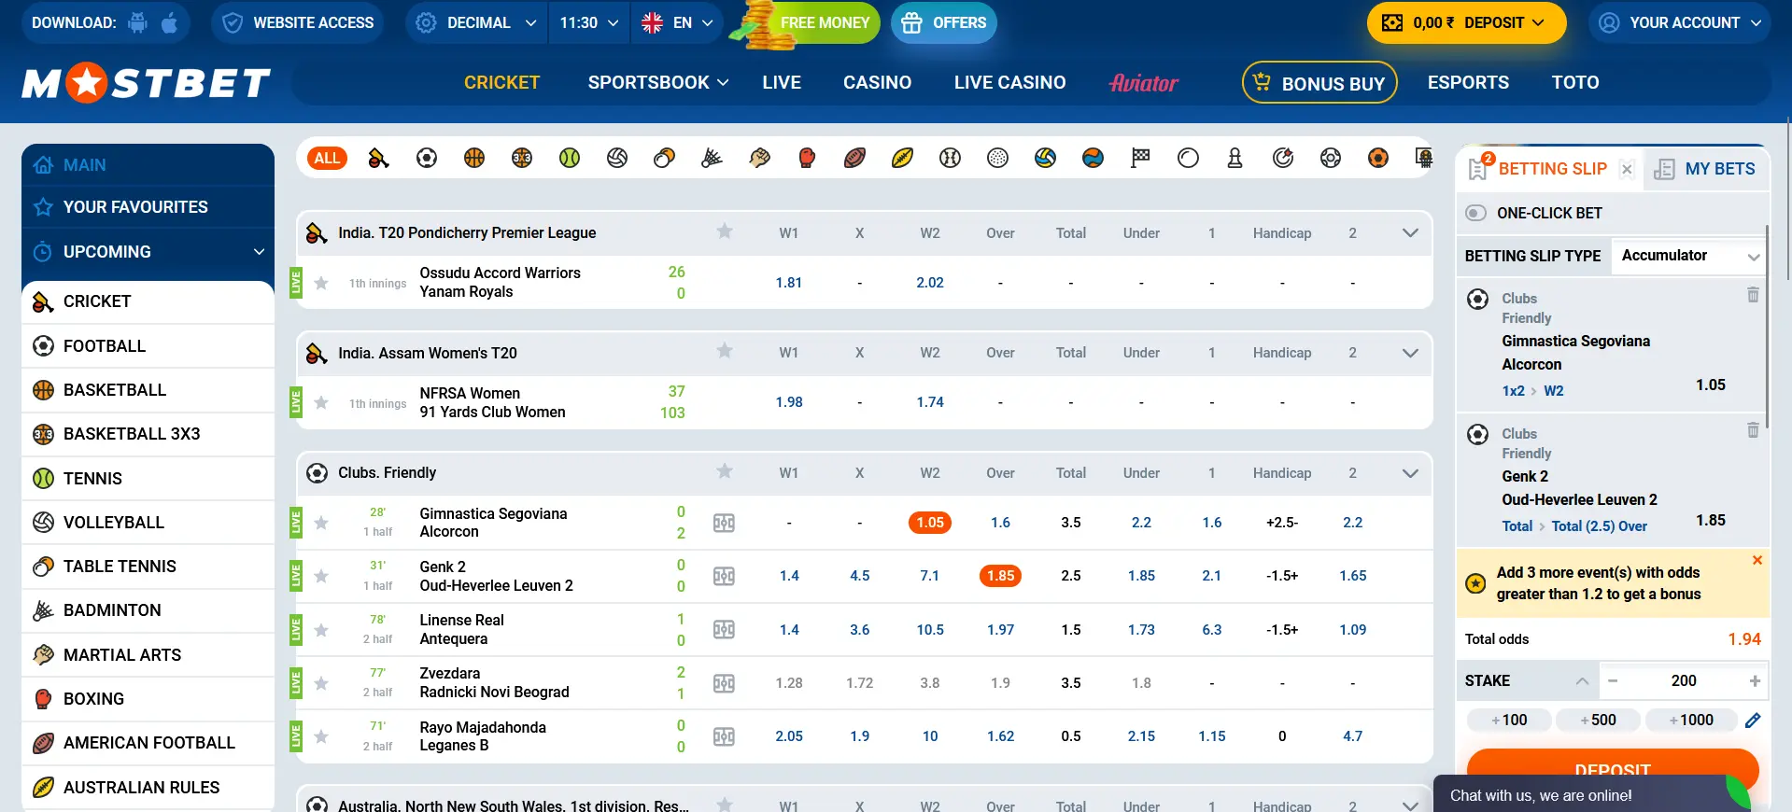Open match statistics for Linense Real vs Antequera
The image size is (1792, 812).
tap(724, 629)
